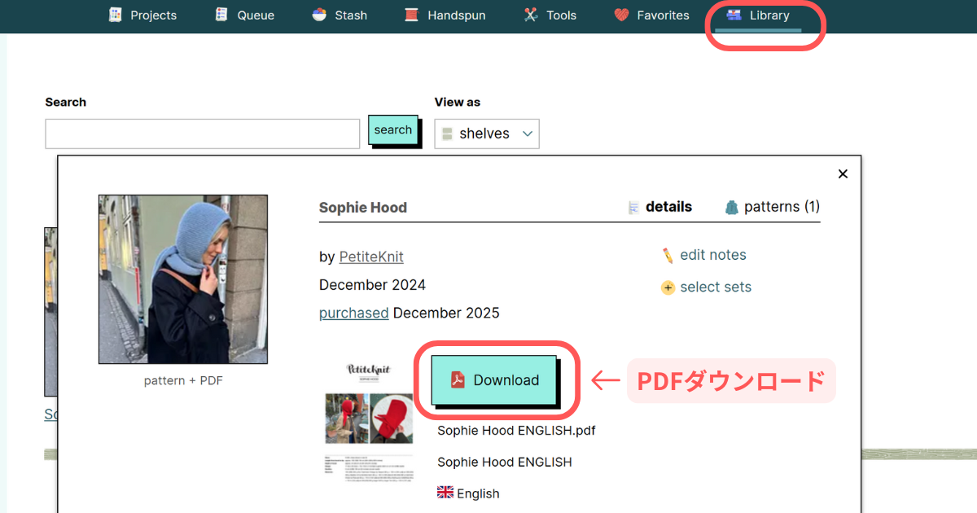Screen dimensions: 977x513
Task: Click inside the Search text field
Action: 202,134
